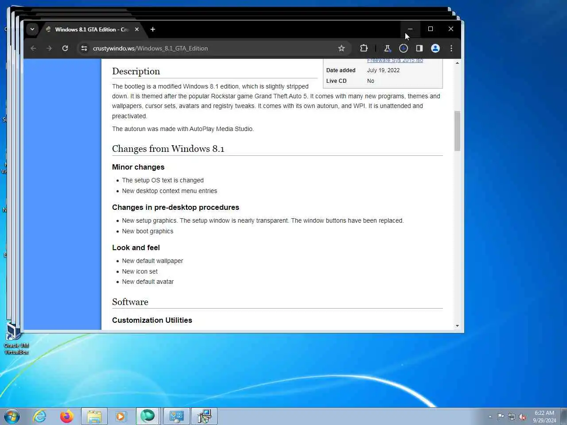This screenshot has width=567, height=425.
Task: Toggle the browser side panel
Action: pyautogui.click(x=419, y=48)
